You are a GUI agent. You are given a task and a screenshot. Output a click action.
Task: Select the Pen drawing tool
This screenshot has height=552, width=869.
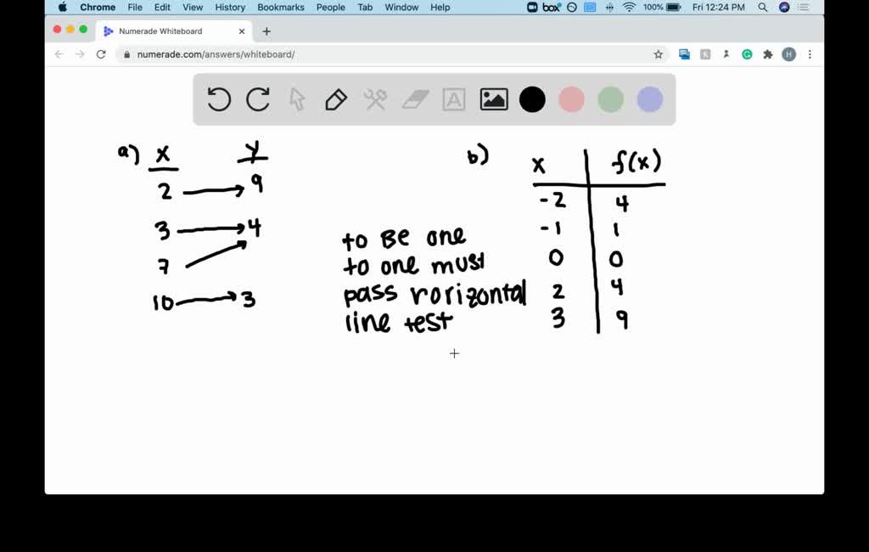334,99
